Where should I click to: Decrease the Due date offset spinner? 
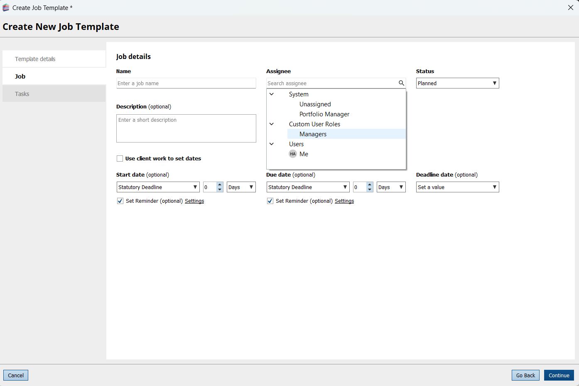pos(370,189)
